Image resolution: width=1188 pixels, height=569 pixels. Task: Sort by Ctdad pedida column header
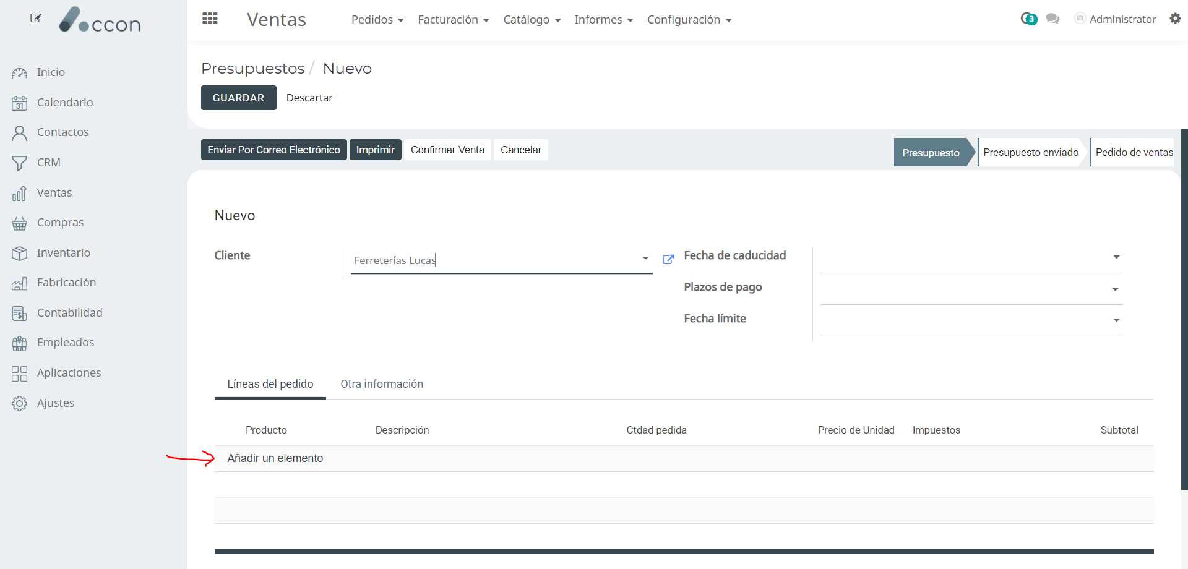coord(656,430)
